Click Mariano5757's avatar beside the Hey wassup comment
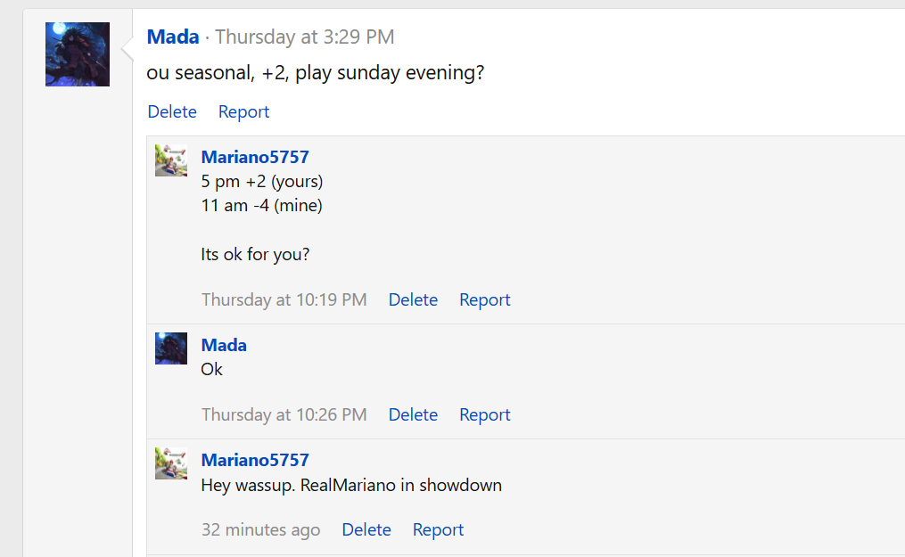The width and height of the screenshot is (905, 557). (x=171, y=463)
